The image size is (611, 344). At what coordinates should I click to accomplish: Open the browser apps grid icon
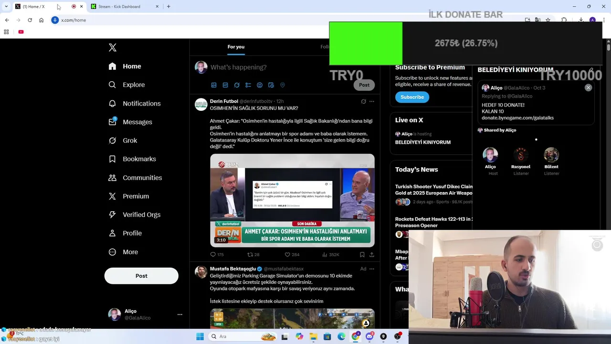pos(6,32)
